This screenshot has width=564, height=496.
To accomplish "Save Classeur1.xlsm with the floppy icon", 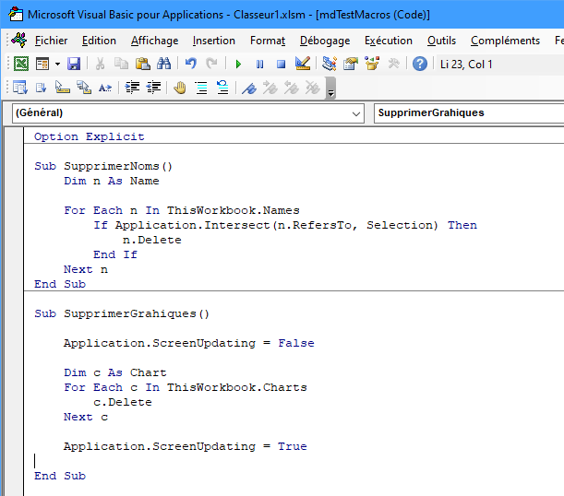I will click(x=74, y=64).
